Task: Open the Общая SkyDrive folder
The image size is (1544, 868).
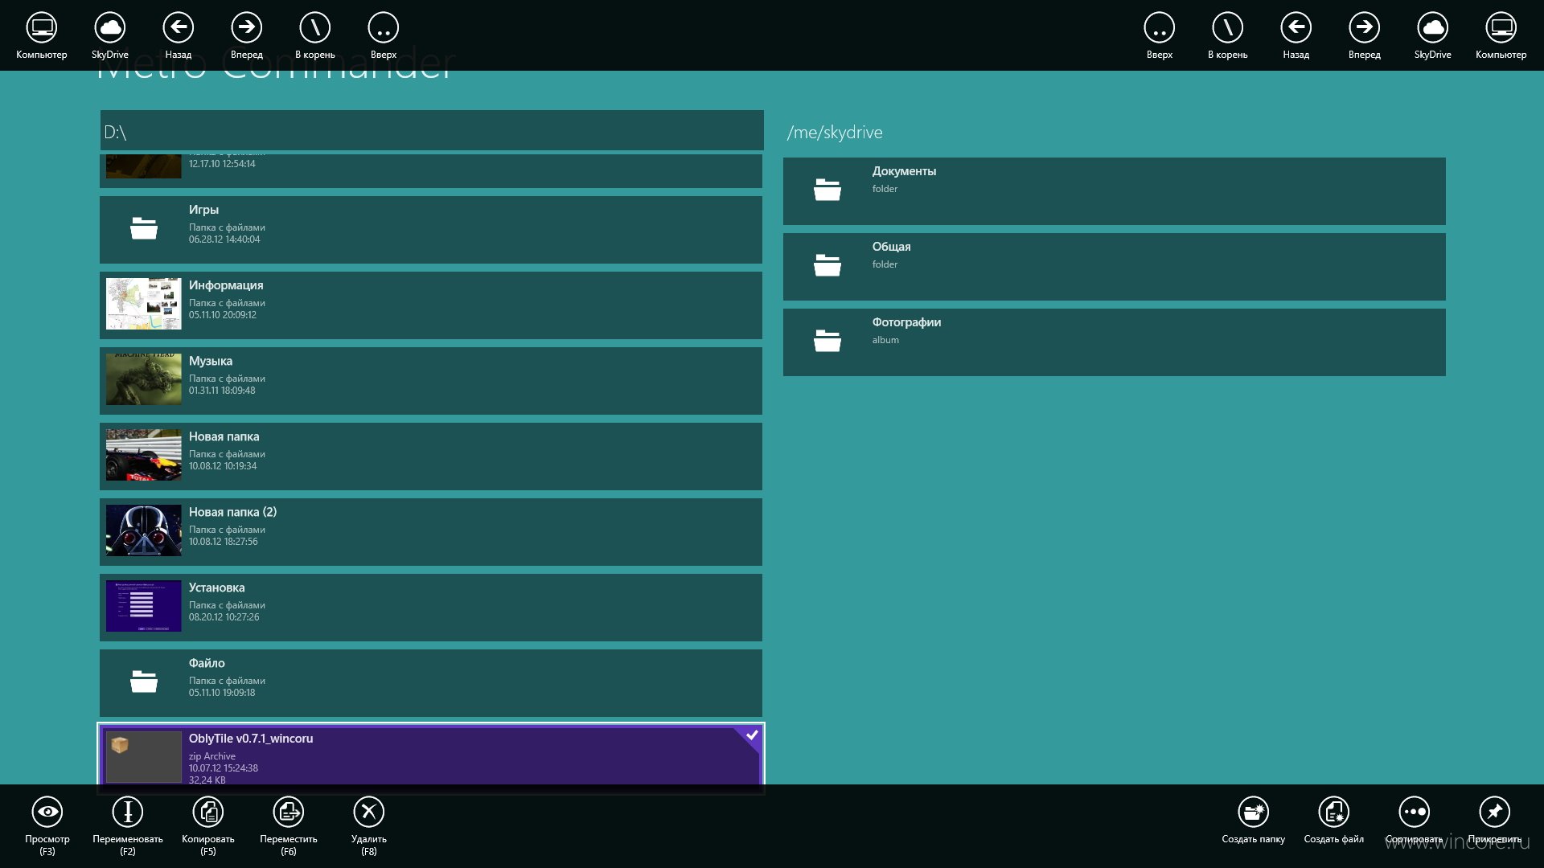Action: [x=1115, y=267]
